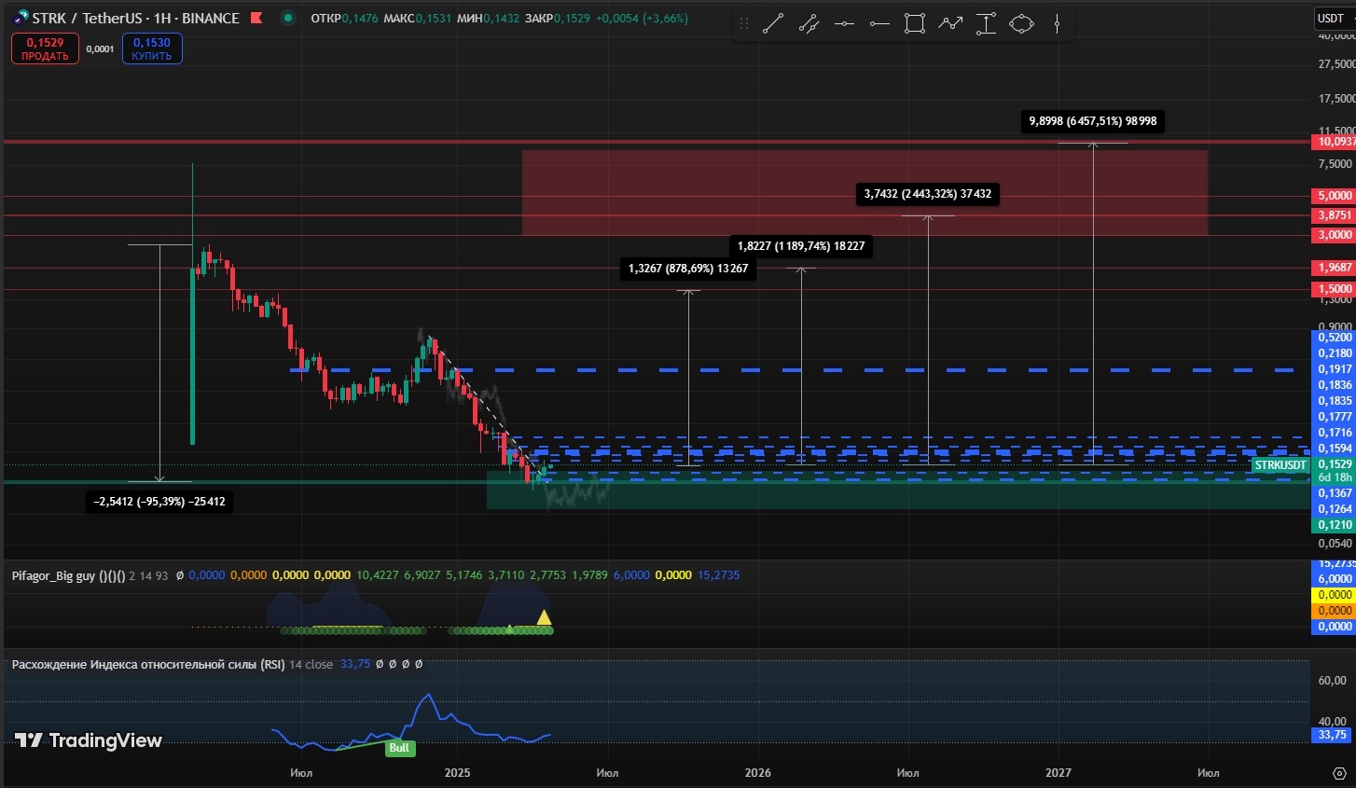Click the 10,0937 red price label

[1335, 142]
